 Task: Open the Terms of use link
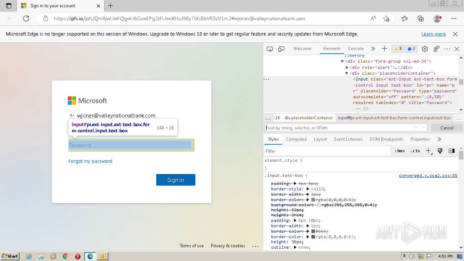pos(192,246)
